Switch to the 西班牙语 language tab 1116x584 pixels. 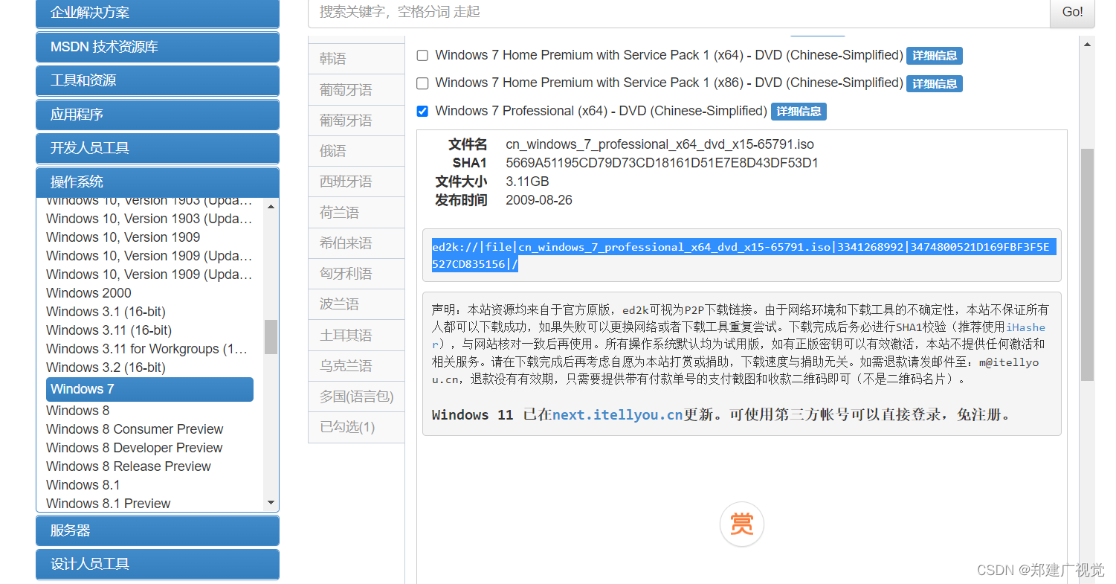pyautogui.click(x=356, y=182)
